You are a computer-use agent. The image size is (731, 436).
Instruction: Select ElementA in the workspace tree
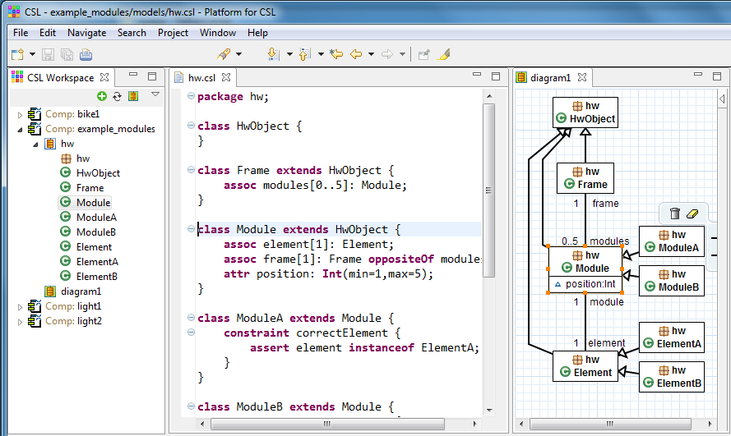point(96,262)
